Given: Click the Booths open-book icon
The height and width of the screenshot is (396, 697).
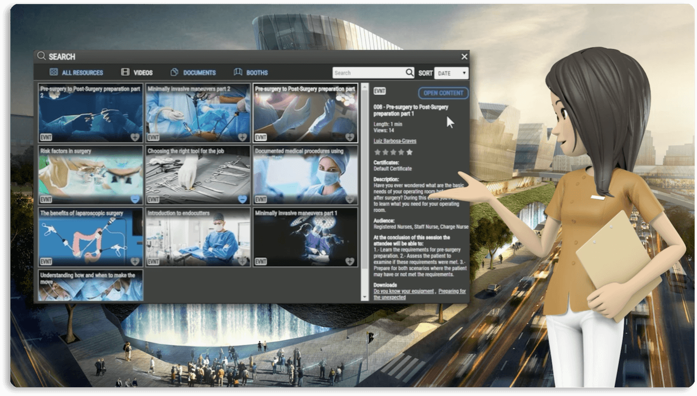Looking at the screenshot, I should tap(238, 72).
